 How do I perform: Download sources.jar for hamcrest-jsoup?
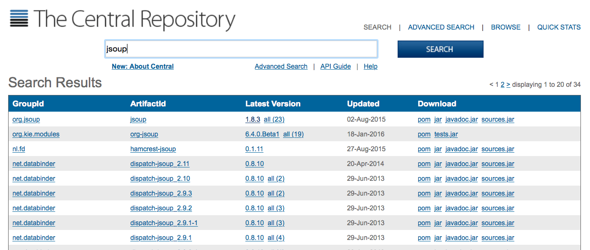pos(498,149)
